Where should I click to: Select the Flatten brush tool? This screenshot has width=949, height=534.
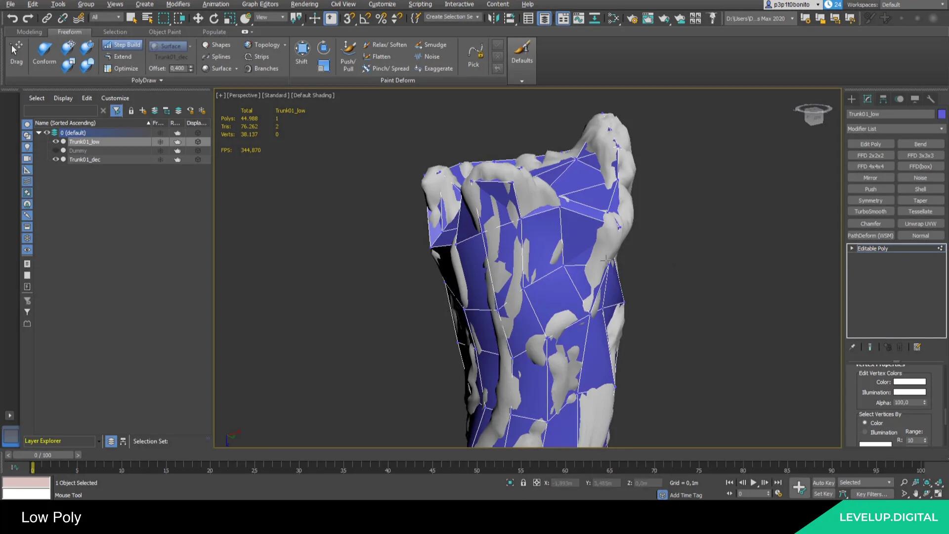coord(376,57)
